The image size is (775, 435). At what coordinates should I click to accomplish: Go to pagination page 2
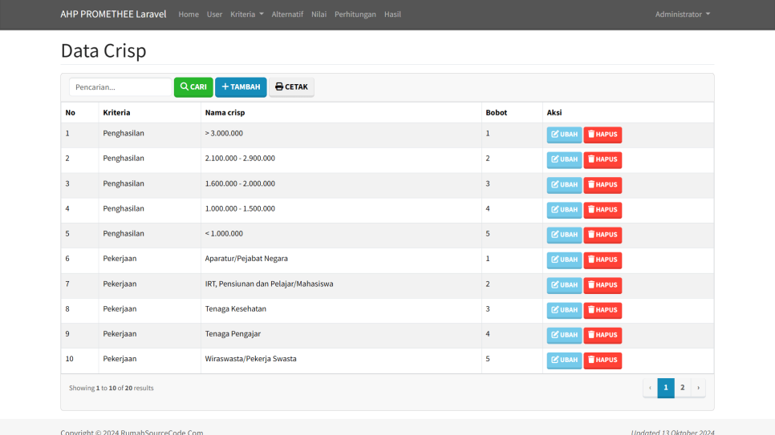[x=683, y=388]
